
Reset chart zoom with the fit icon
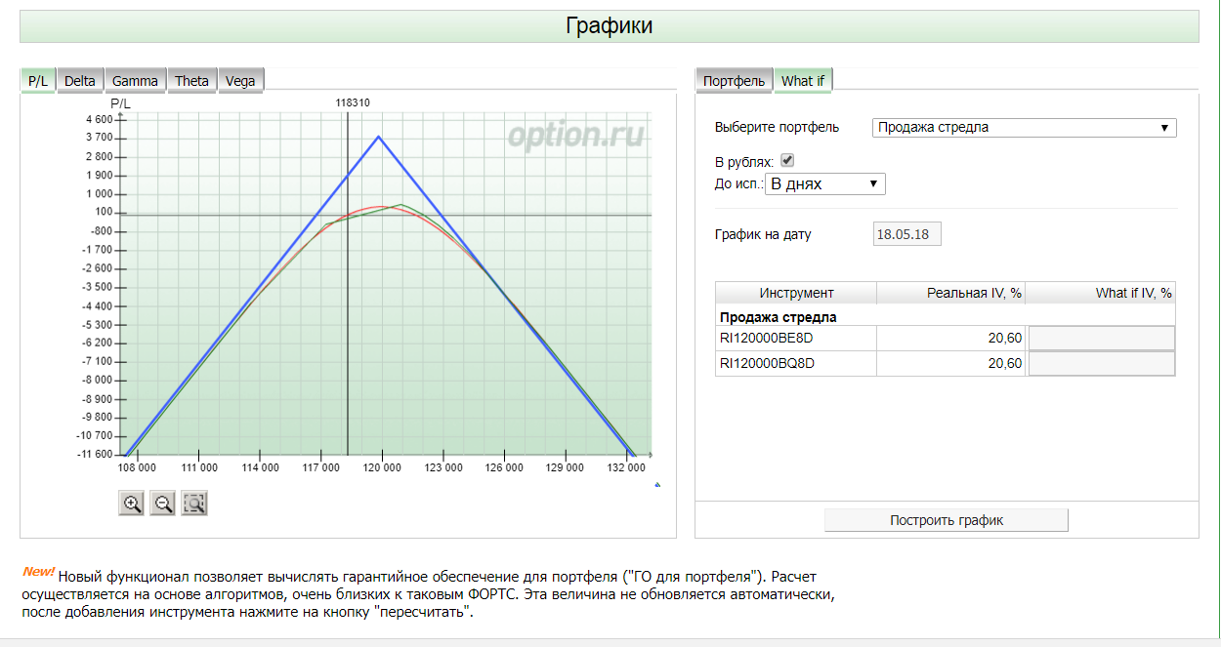click(x=195, y=504)
